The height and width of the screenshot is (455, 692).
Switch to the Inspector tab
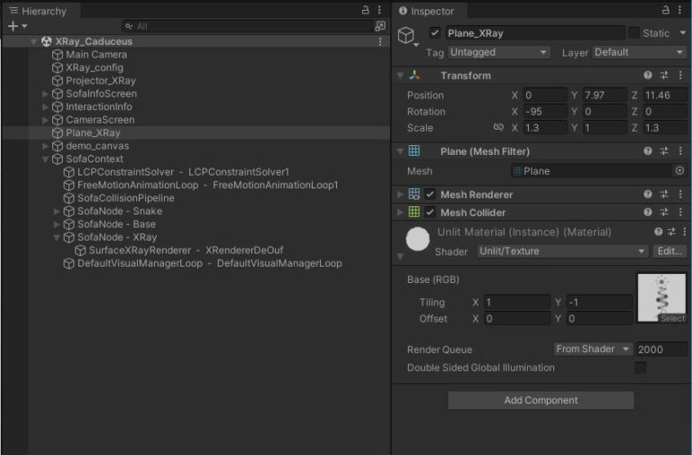432,11
